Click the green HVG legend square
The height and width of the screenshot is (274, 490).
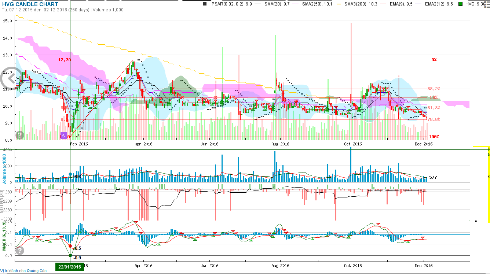(460, 4)
